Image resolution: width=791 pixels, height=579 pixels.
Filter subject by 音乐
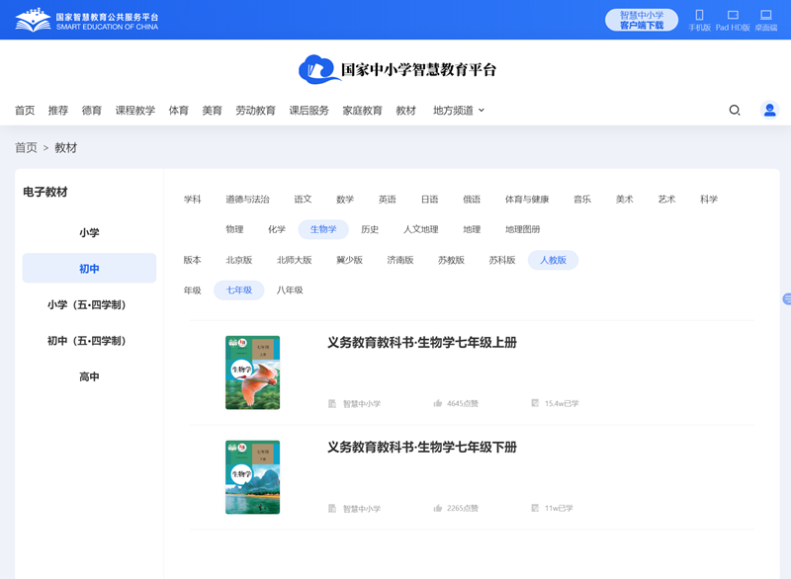(582, 199)
